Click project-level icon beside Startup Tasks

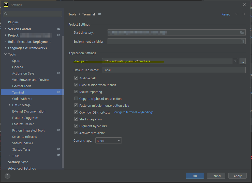59,149
